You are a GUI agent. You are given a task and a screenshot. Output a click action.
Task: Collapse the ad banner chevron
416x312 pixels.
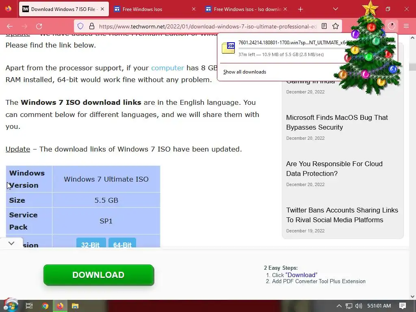click(11, 243)
